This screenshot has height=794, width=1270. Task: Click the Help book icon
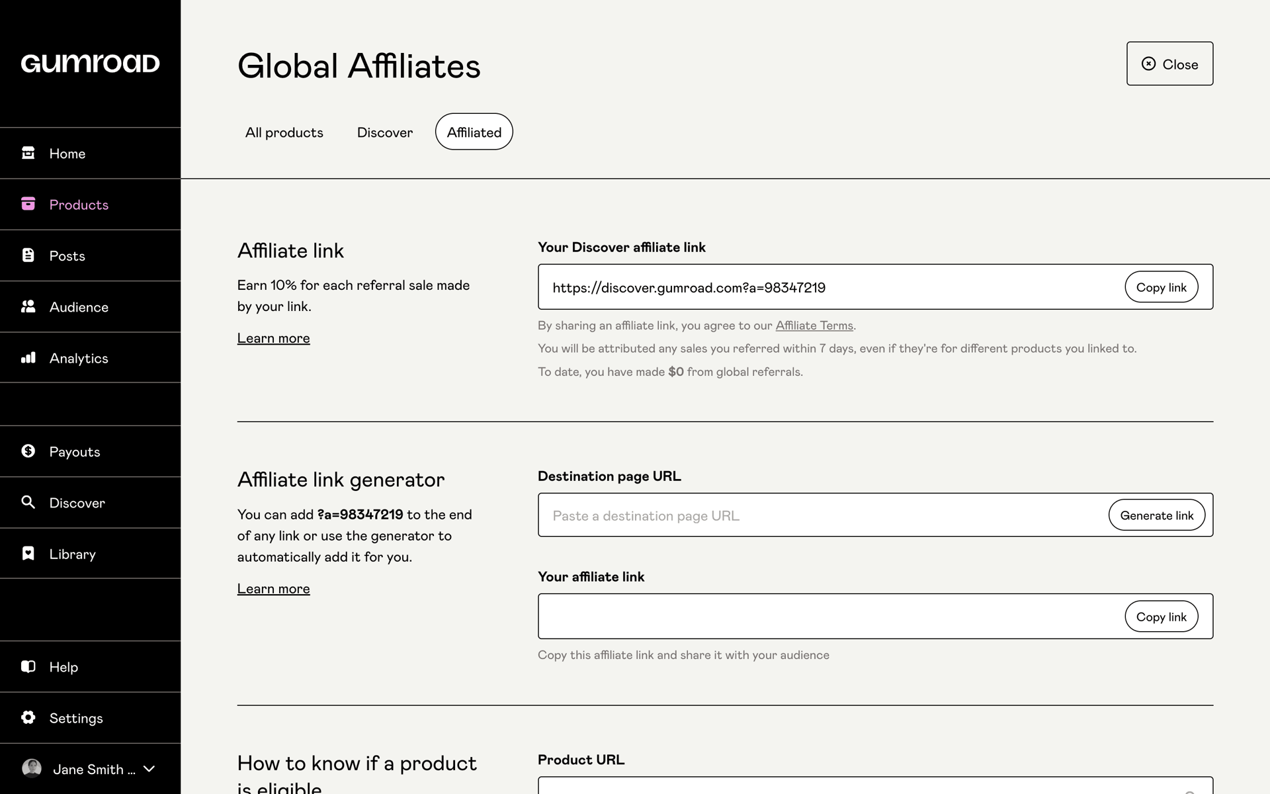point(28,666)
